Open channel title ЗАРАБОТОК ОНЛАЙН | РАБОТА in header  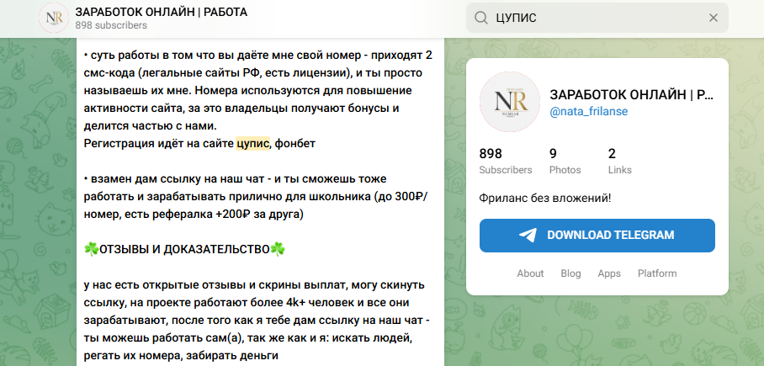(x=161, y=12)
